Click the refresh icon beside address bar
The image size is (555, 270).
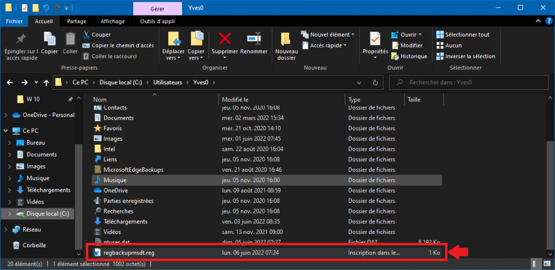tap(375, 83)
